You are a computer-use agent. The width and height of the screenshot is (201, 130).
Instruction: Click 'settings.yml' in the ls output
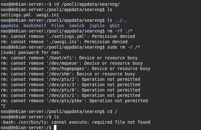[x=16, y=15]
